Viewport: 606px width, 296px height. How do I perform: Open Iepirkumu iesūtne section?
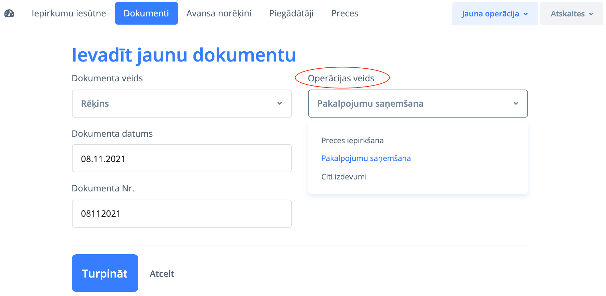click(x=69, y=13)
